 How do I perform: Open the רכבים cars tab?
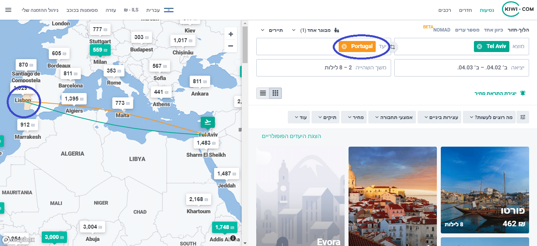pyautogui.click(x=445, y=10)
